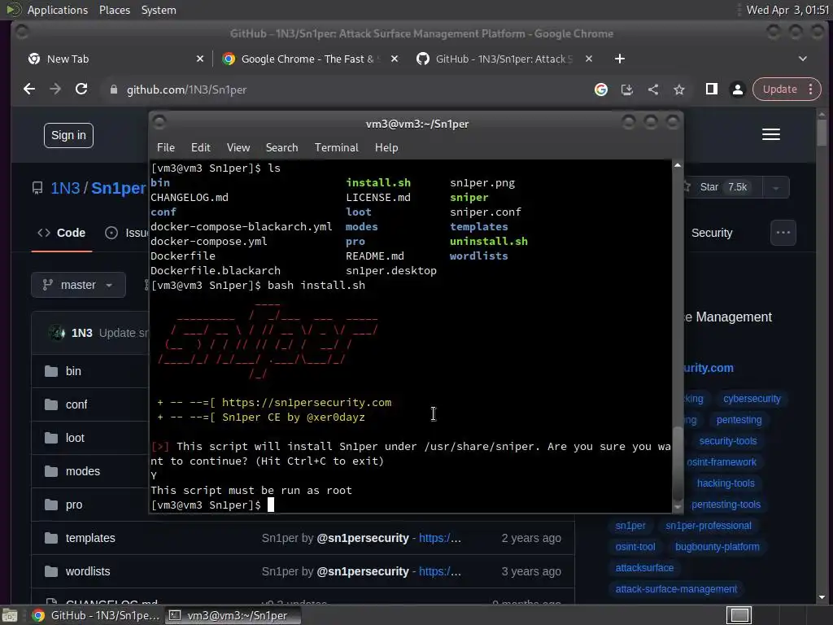Open the master branch dropdown
Screen dimensions: 833x625
pos(79,285)
